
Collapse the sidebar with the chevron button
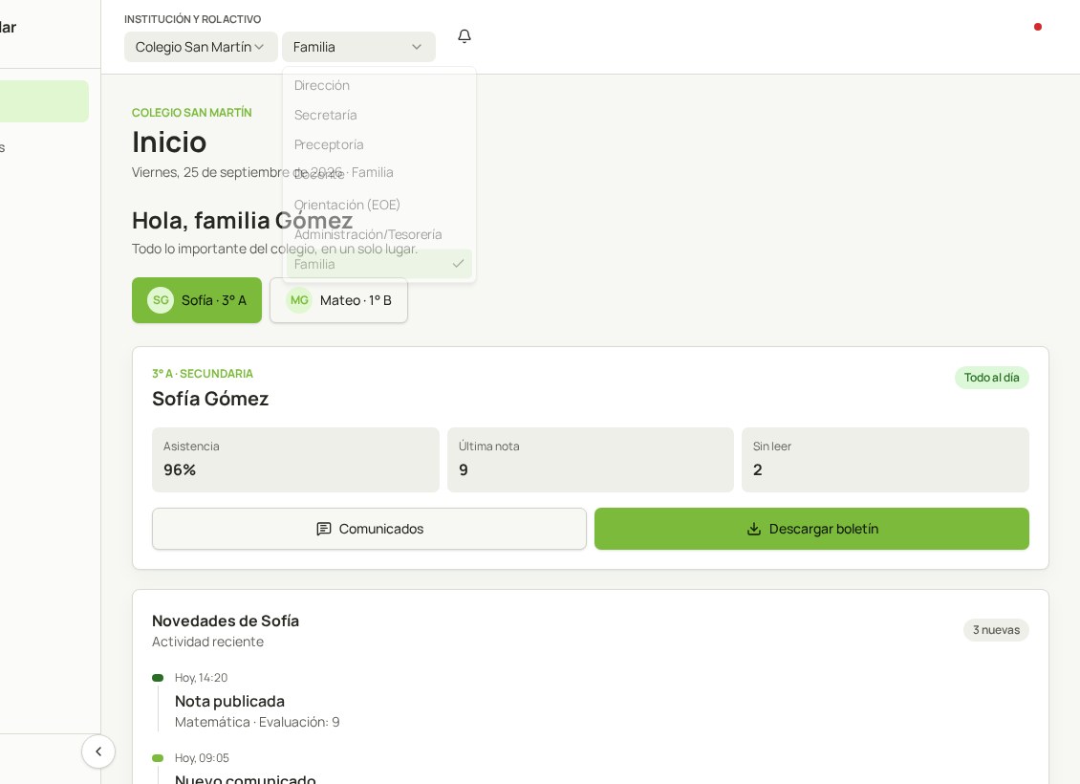[98, 751]
